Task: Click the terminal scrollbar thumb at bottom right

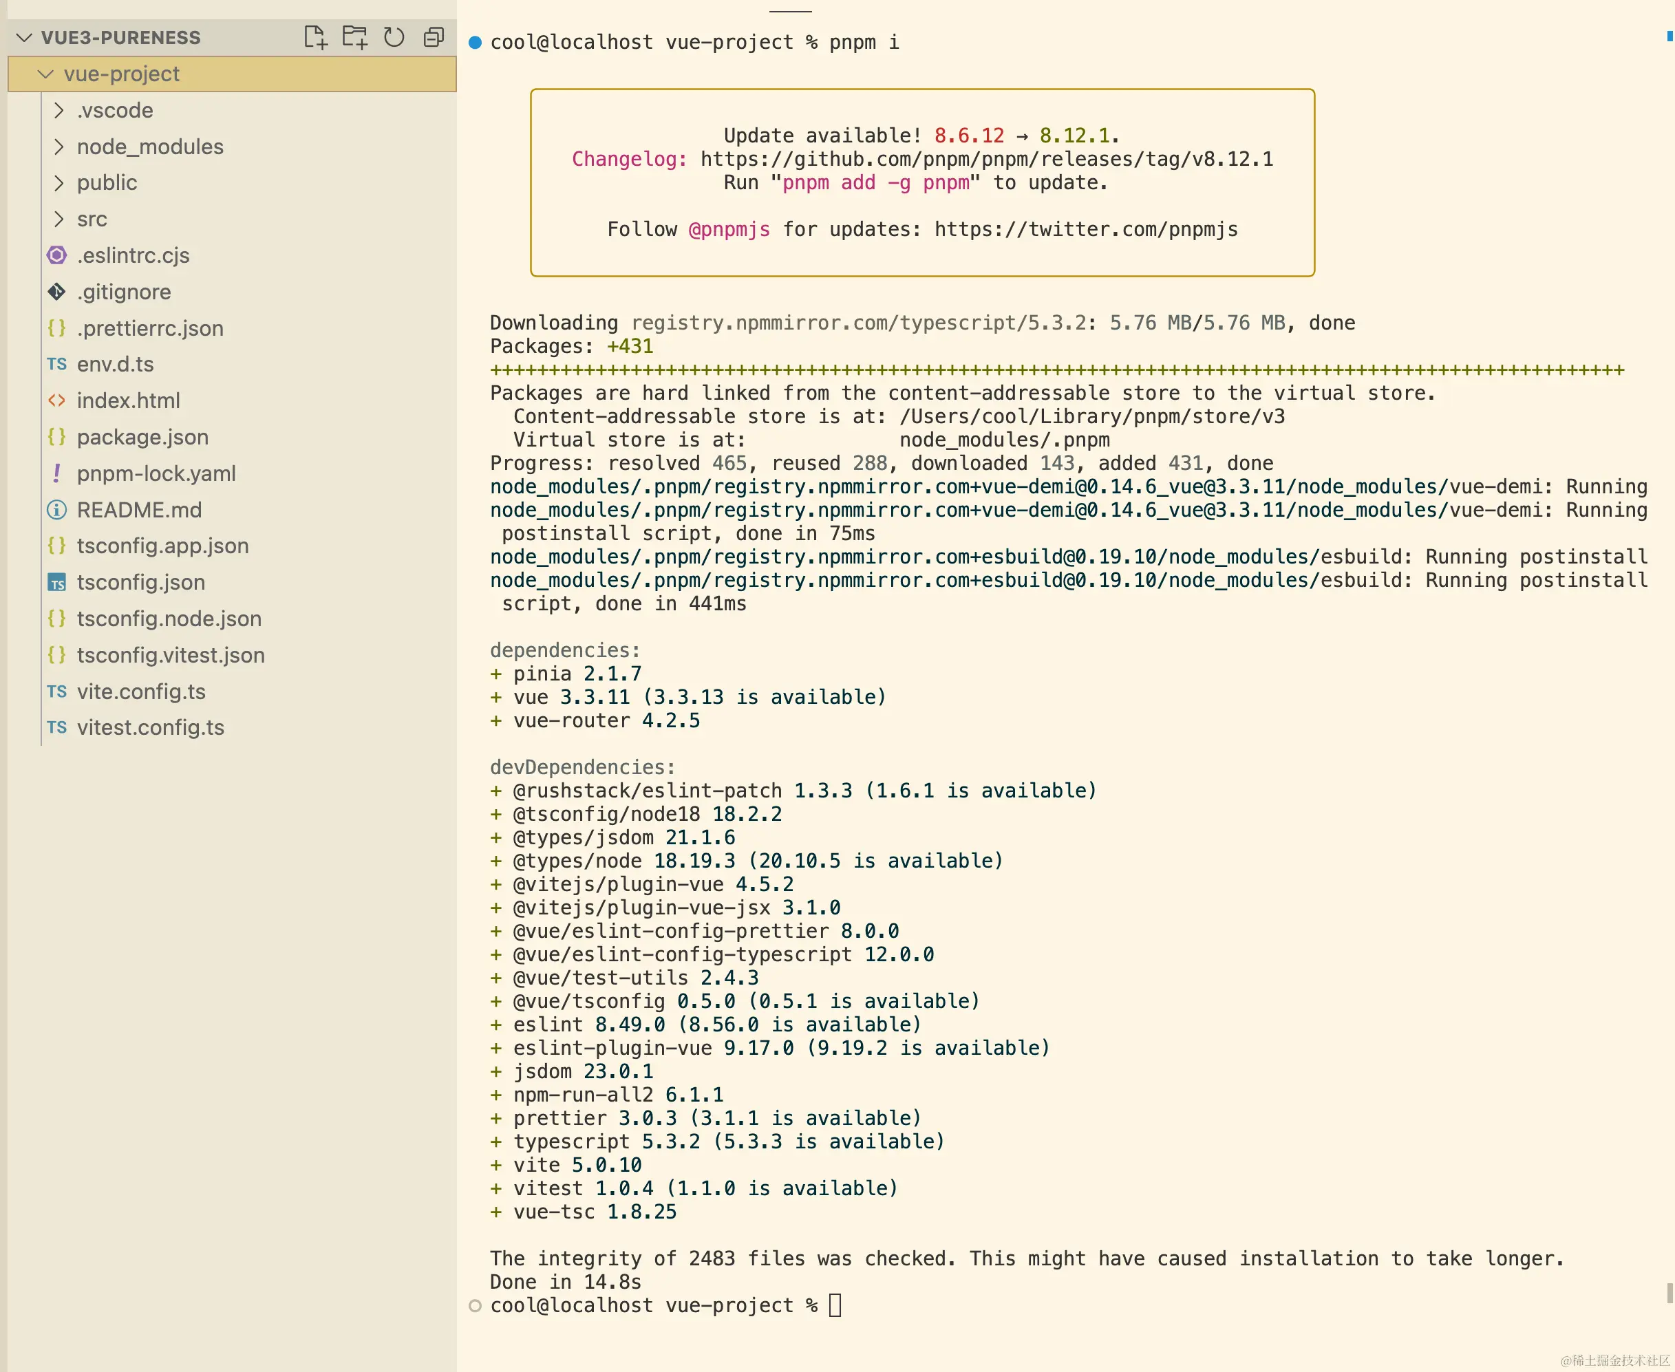Action: (1669, 1293)
